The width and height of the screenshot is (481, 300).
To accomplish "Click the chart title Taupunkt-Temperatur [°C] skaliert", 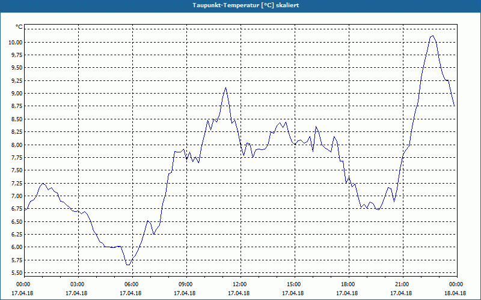I will pyautogui.click(x=245, y=5).
